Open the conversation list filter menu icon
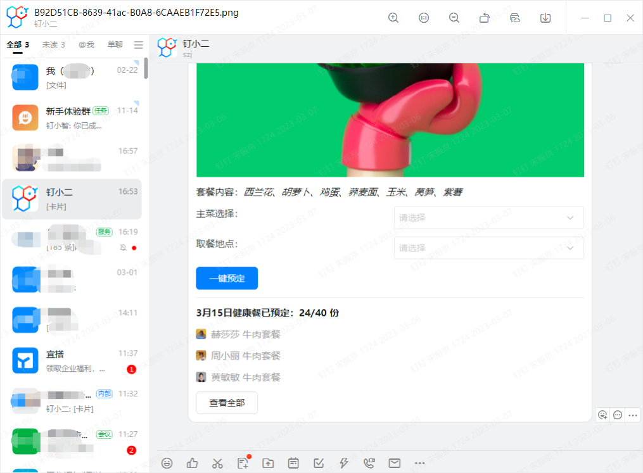 click(x=139, y=45)
